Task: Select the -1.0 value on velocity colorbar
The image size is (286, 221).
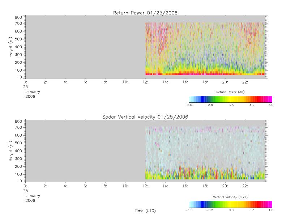Action: [189, 210]
